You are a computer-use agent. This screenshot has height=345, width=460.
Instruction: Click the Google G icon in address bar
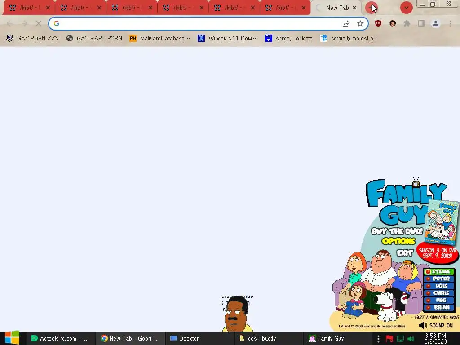tap(57, 23)
